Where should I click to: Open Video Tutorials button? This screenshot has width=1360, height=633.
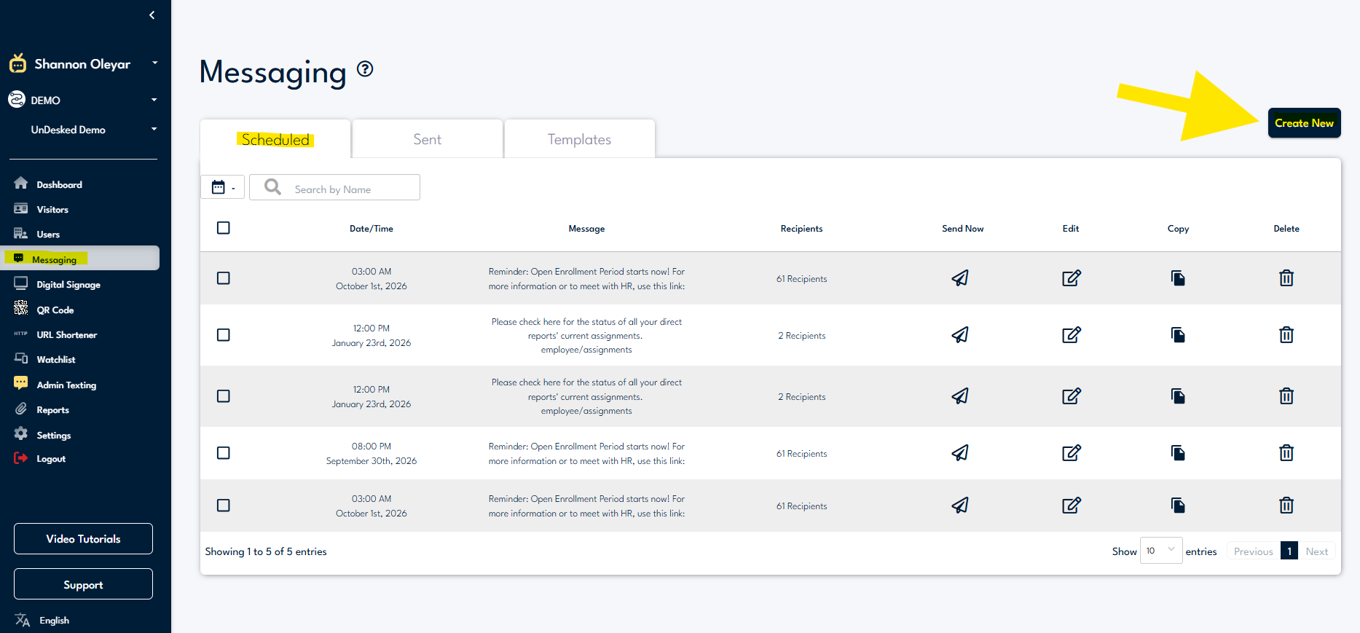(83, 539)
